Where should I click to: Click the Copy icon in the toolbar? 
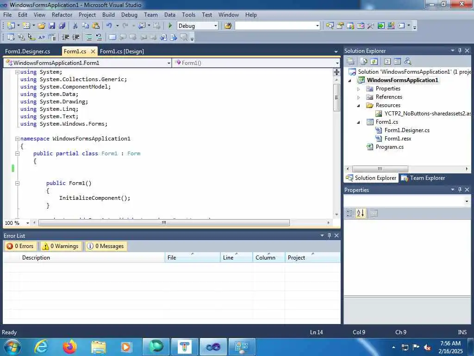tap(86, 26)
